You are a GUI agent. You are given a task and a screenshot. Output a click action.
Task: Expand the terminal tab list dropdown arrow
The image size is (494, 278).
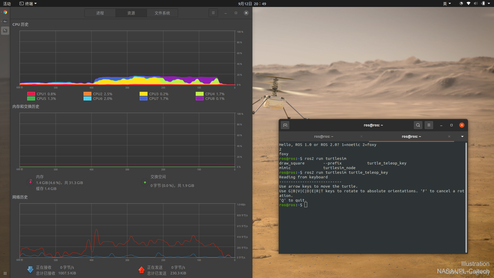[462, 136]
